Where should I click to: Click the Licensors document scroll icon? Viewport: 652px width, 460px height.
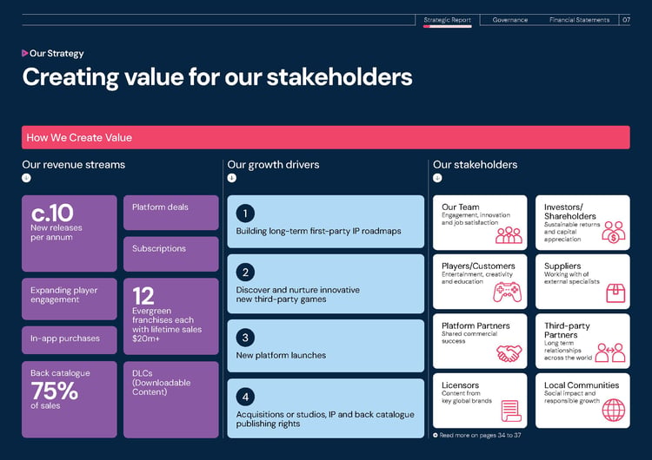point(511,411)
